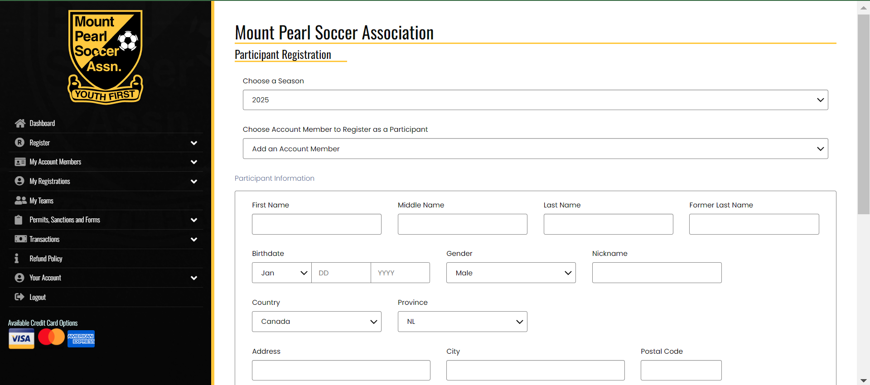Click the Mastercard icon
Screen dimensions: 870x385
pos(51,337)
